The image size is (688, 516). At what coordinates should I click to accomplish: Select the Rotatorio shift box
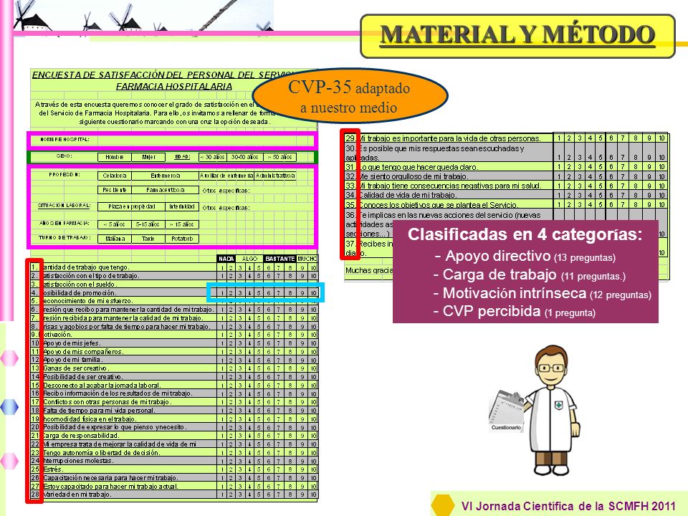[x=182, y=239]
